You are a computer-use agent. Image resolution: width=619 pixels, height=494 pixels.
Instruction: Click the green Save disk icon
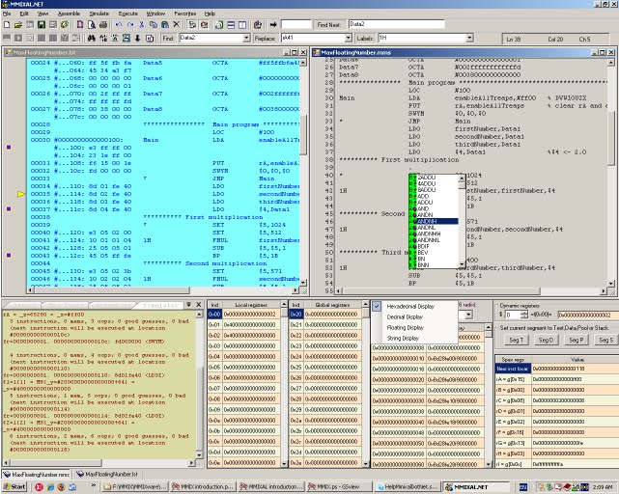click(x=42, y=24)
